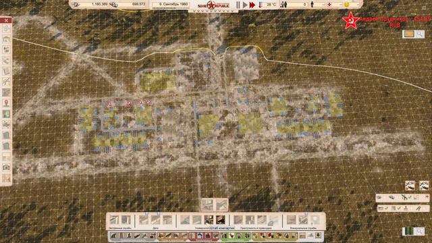Pause the game simulation

238,5
